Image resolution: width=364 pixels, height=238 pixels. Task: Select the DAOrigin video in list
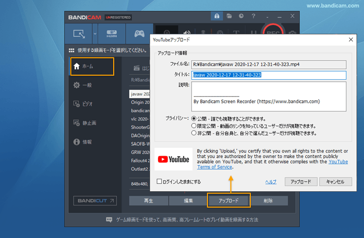point(140,135)
